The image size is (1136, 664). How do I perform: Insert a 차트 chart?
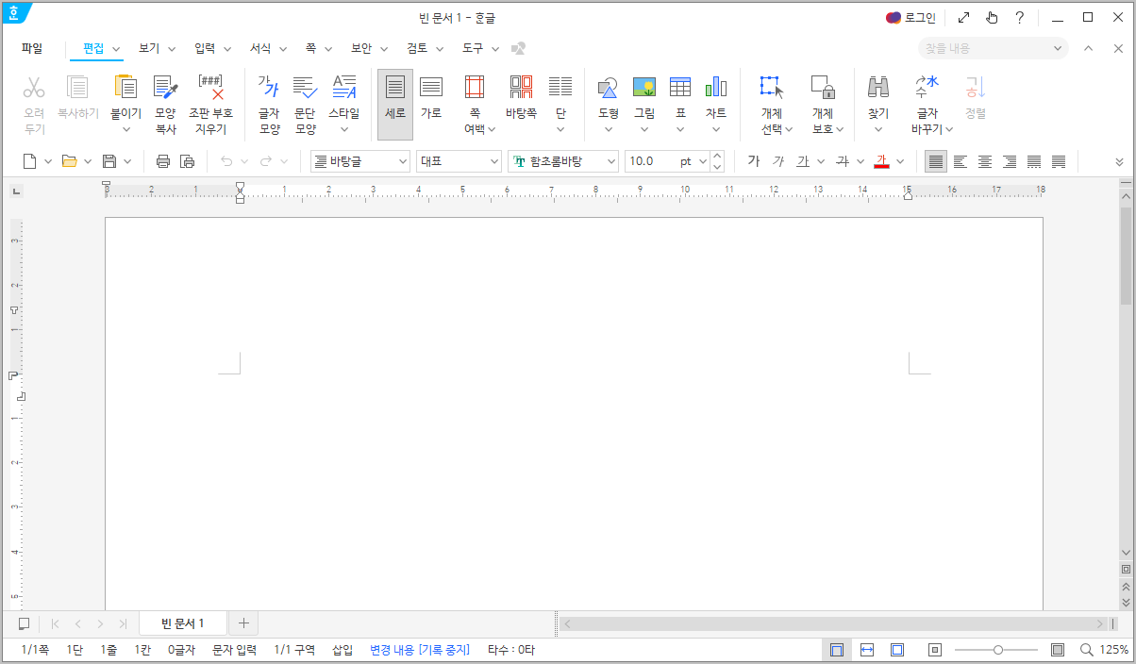pyautogui.click(x=716, y=88)
